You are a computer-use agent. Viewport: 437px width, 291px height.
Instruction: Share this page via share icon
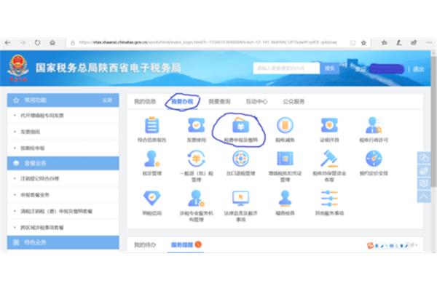point(414,43)
